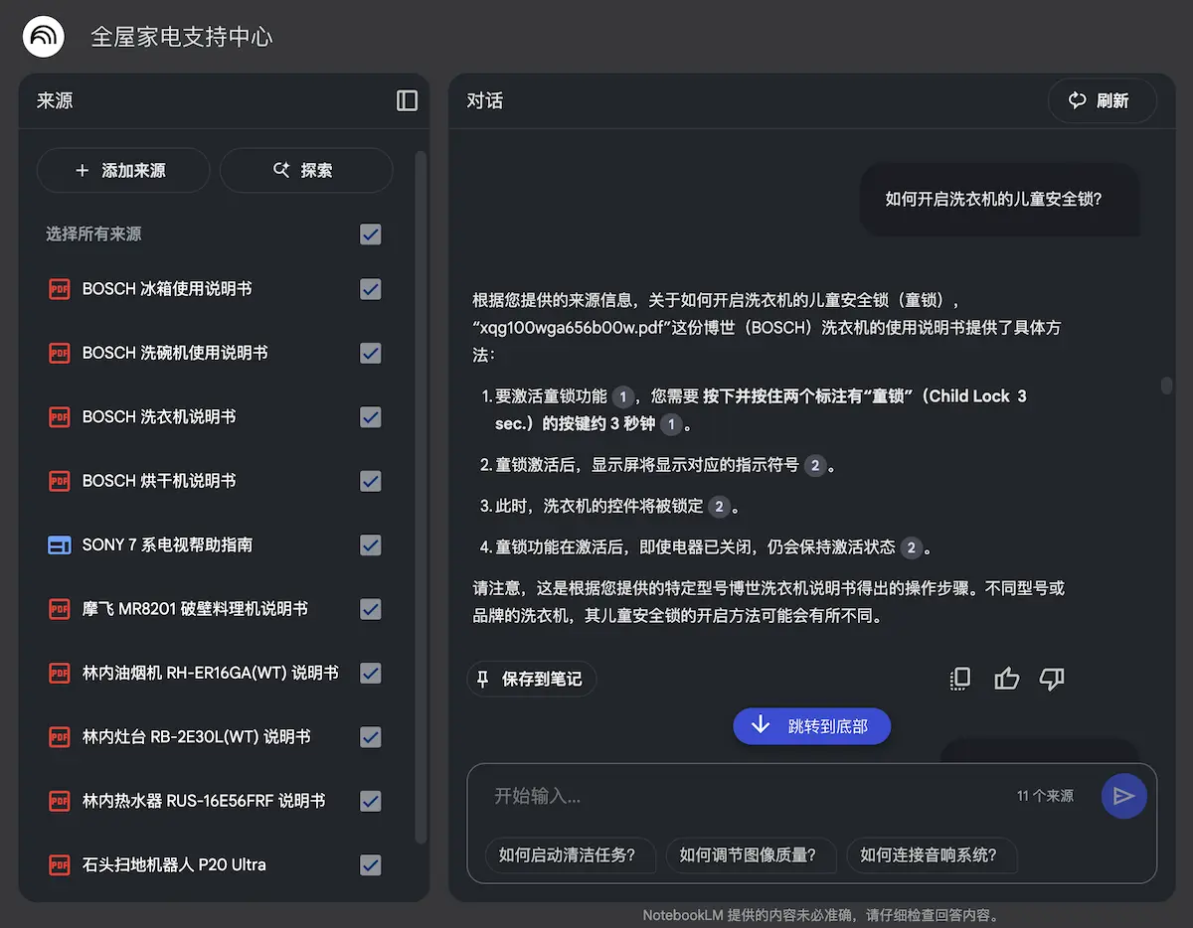Viewport: 1193px width, 928px height.
Task: Click citation 1 after 童锁功能
Action: (622, 396)
